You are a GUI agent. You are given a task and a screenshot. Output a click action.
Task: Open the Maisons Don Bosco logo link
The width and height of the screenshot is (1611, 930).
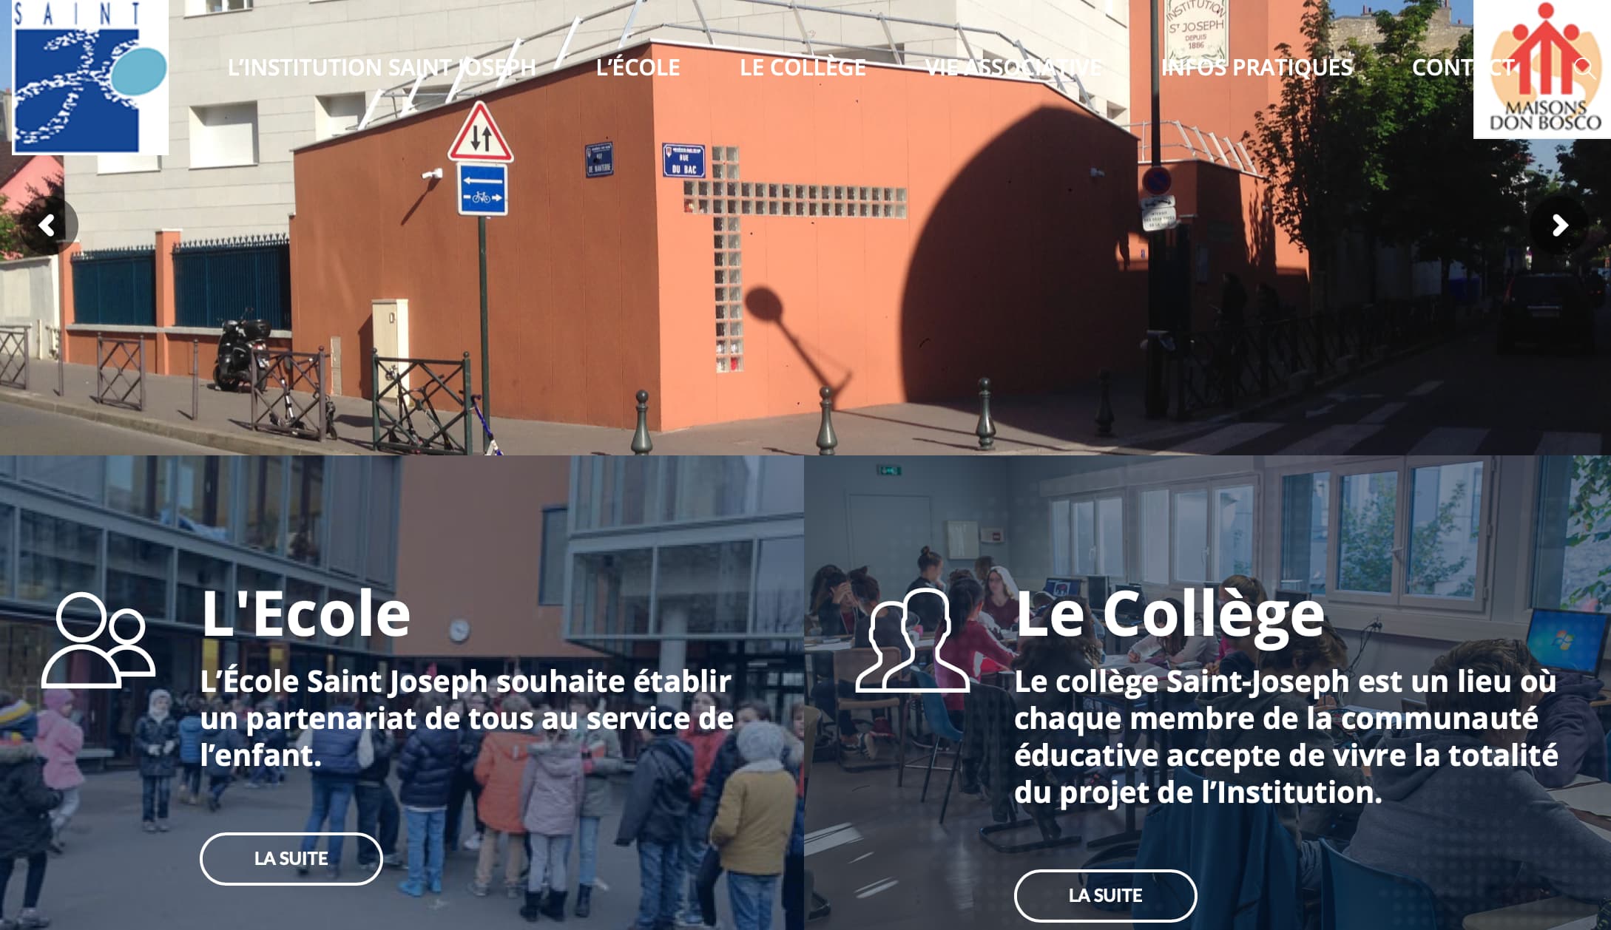click(1542, 69)
